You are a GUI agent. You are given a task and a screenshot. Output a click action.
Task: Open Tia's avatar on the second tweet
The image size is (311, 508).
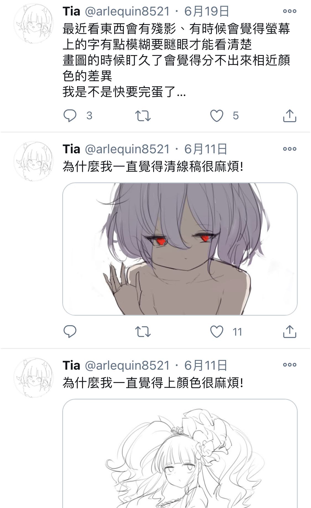coord(33,161)
